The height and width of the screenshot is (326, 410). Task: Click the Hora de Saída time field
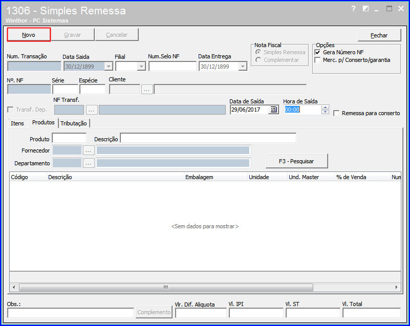303,110
